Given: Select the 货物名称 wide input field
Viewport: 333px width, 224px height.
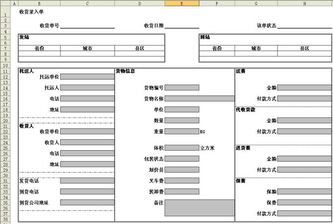Looking at the screenshot, I should click(x=199, y=99).
